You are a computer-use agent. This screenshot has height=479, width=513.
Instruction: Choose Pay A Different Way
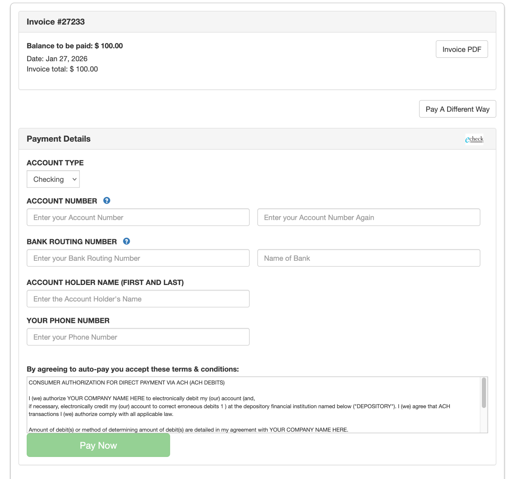pos(457,109)
